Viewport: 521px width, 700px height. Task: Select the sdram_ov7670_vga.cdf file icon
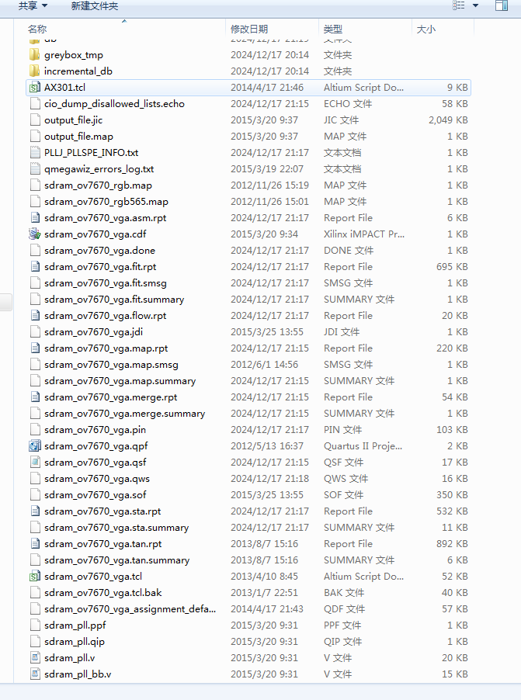coord(34,234)
